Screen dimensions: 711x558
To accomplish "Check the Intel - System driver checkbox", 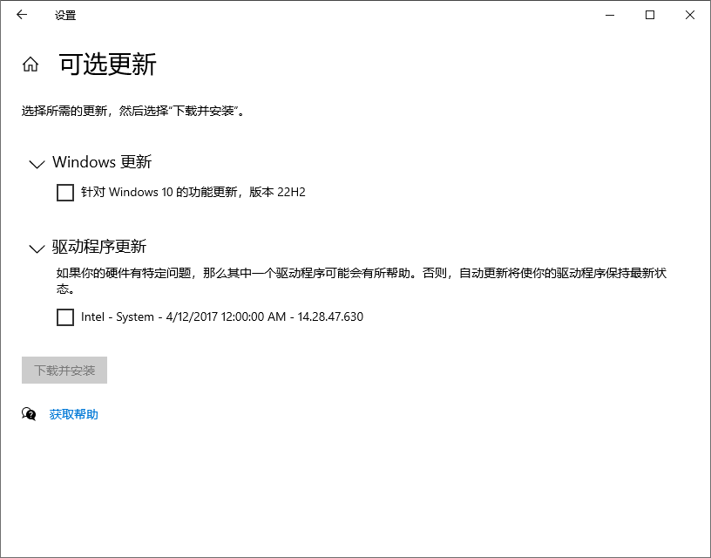I will click(64, 317).
